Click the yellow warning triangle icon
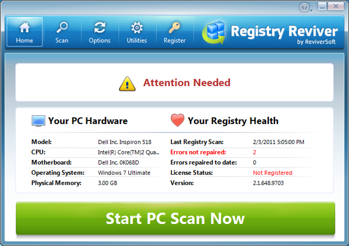Image resolution: width=349 pixels, height=246 pixels. [x=127, y=84]
